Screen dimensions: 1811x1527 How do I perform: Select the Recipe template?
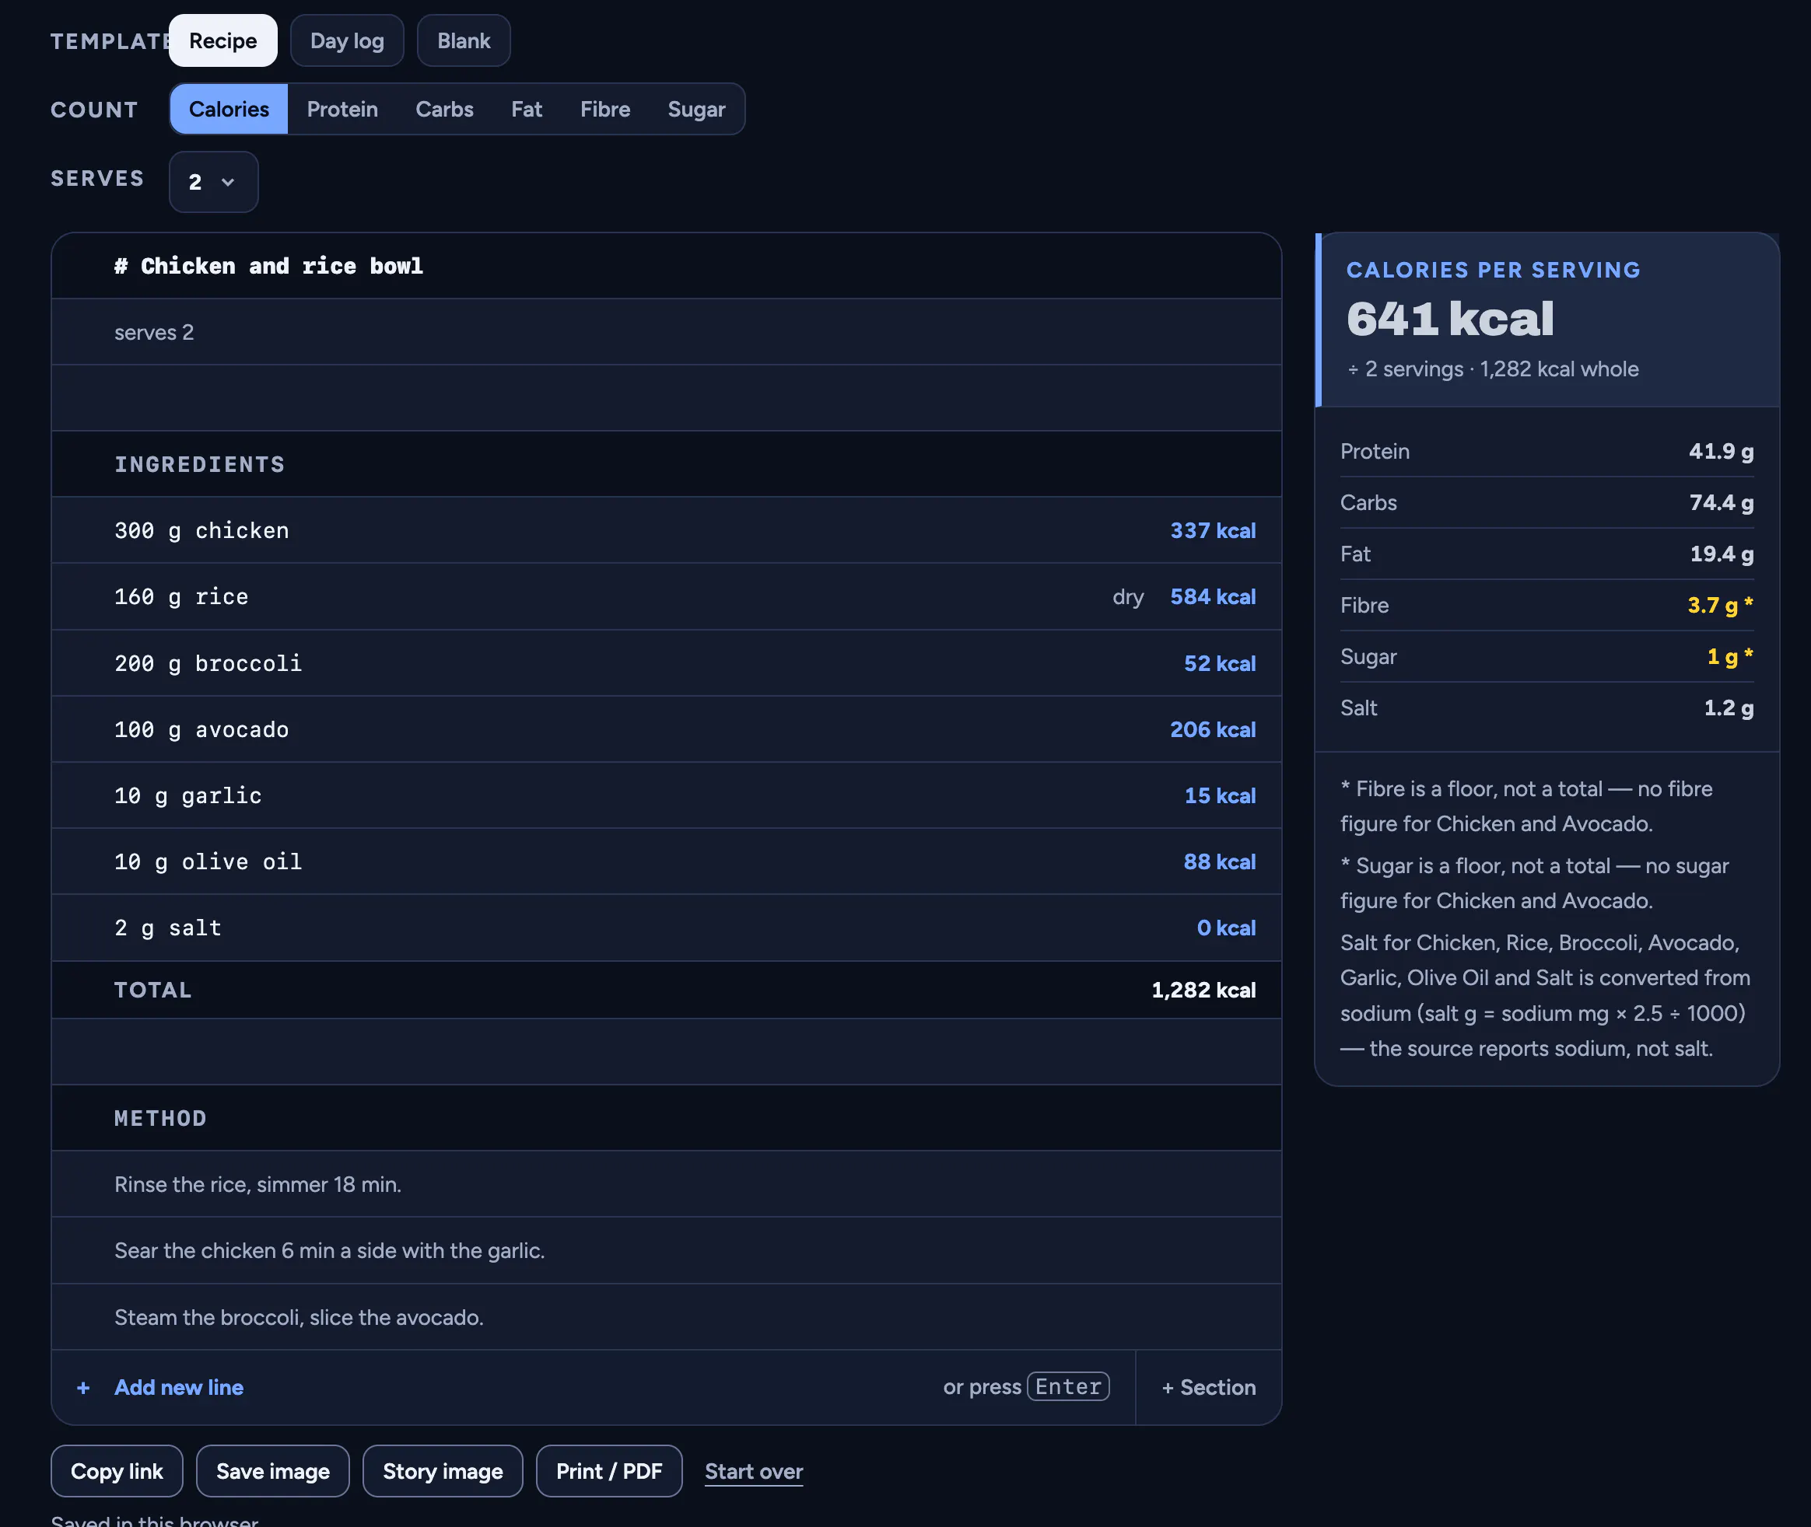[x=222, y=40]
